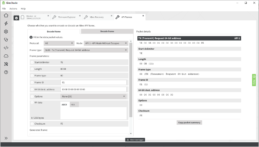Click the info icon beside 64-bit dest. address

pos(32,90)
